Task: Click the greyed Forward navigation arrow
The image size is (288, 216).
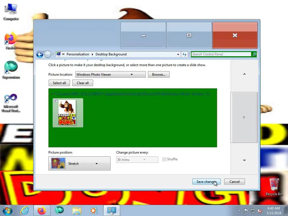Action: click(x=48, y=54)
